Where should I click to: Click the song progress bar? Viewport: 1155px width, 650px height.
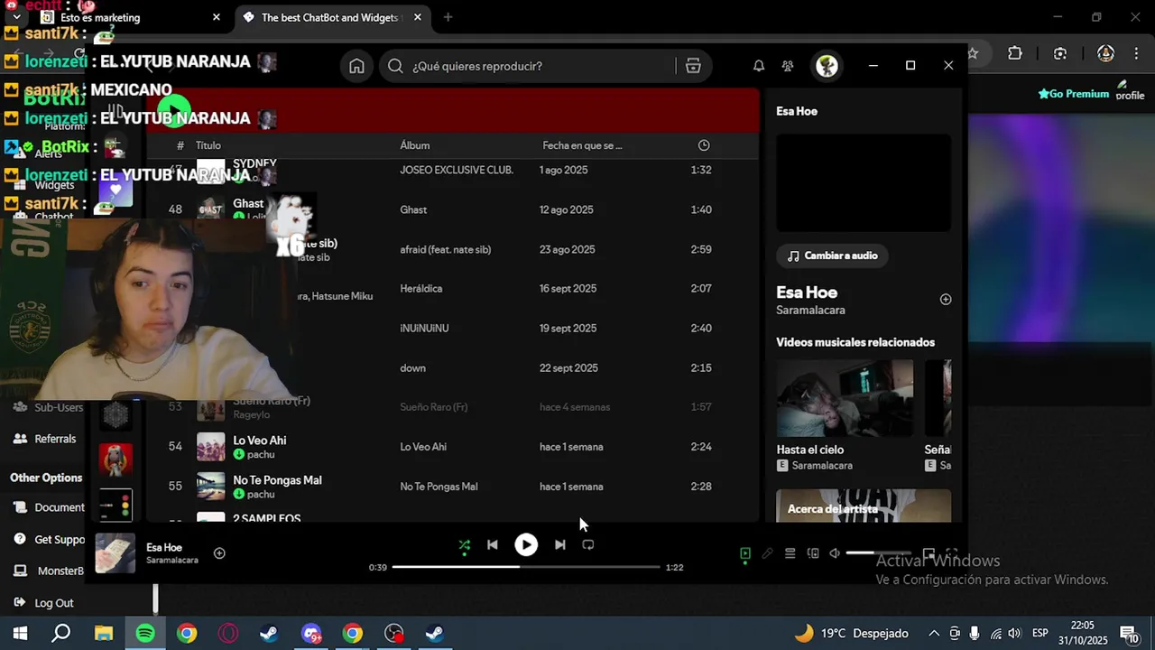coord(526,567)
